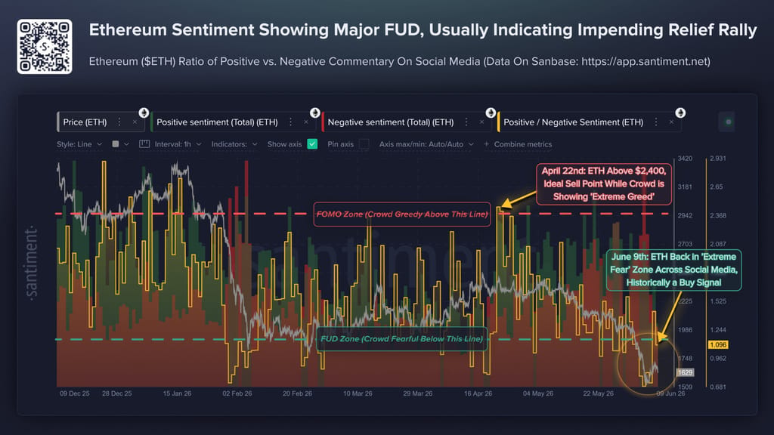Screen dimensions: 774x435
Task: Remove the Negative sentiment (Total) metric
Action: coord(481,122)
